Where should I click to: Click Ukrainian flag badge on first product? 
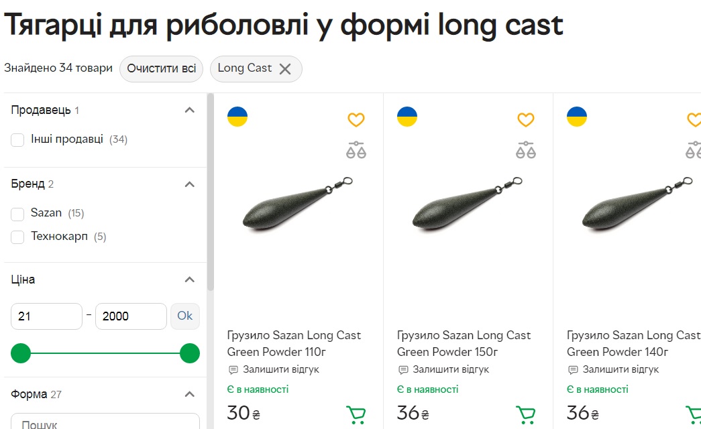click(x=237, y=117)
